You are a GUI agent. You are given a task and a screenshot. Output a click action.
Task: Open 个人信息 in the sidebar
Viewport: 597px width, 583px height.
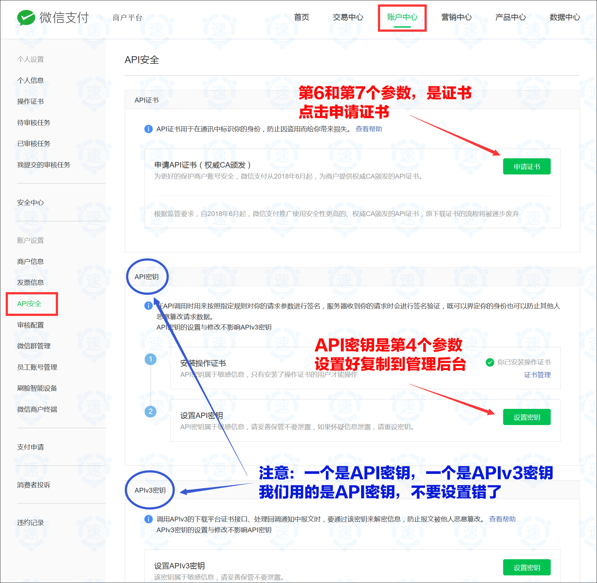pyautogui.click(x=30, y=81)
